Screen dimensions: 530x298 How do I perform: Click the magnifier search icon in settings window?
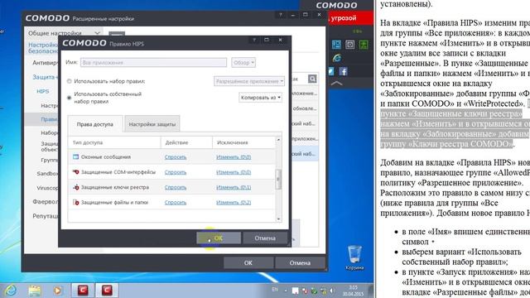[312, 79]
